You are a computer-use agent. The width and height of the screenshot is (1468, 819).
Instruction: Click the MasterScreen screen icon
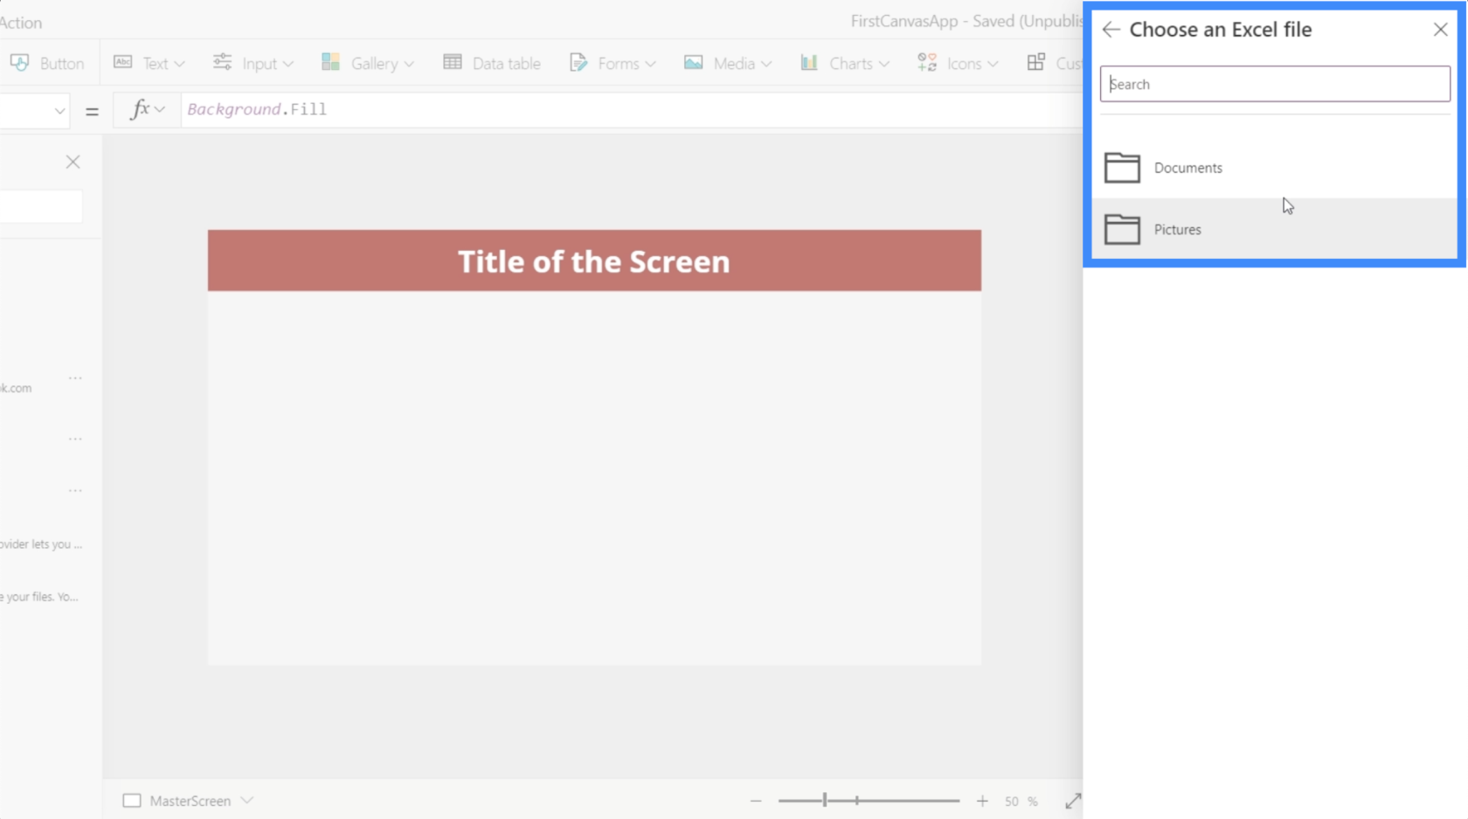coord(132,801)
